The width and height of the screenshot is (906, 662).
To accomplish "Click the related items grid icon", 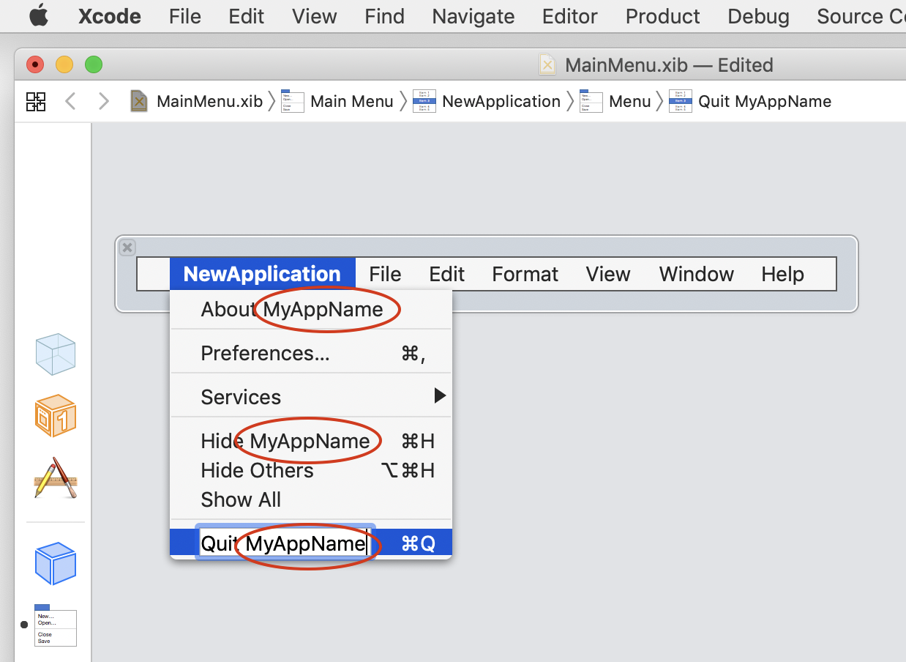I will [36, 101].
